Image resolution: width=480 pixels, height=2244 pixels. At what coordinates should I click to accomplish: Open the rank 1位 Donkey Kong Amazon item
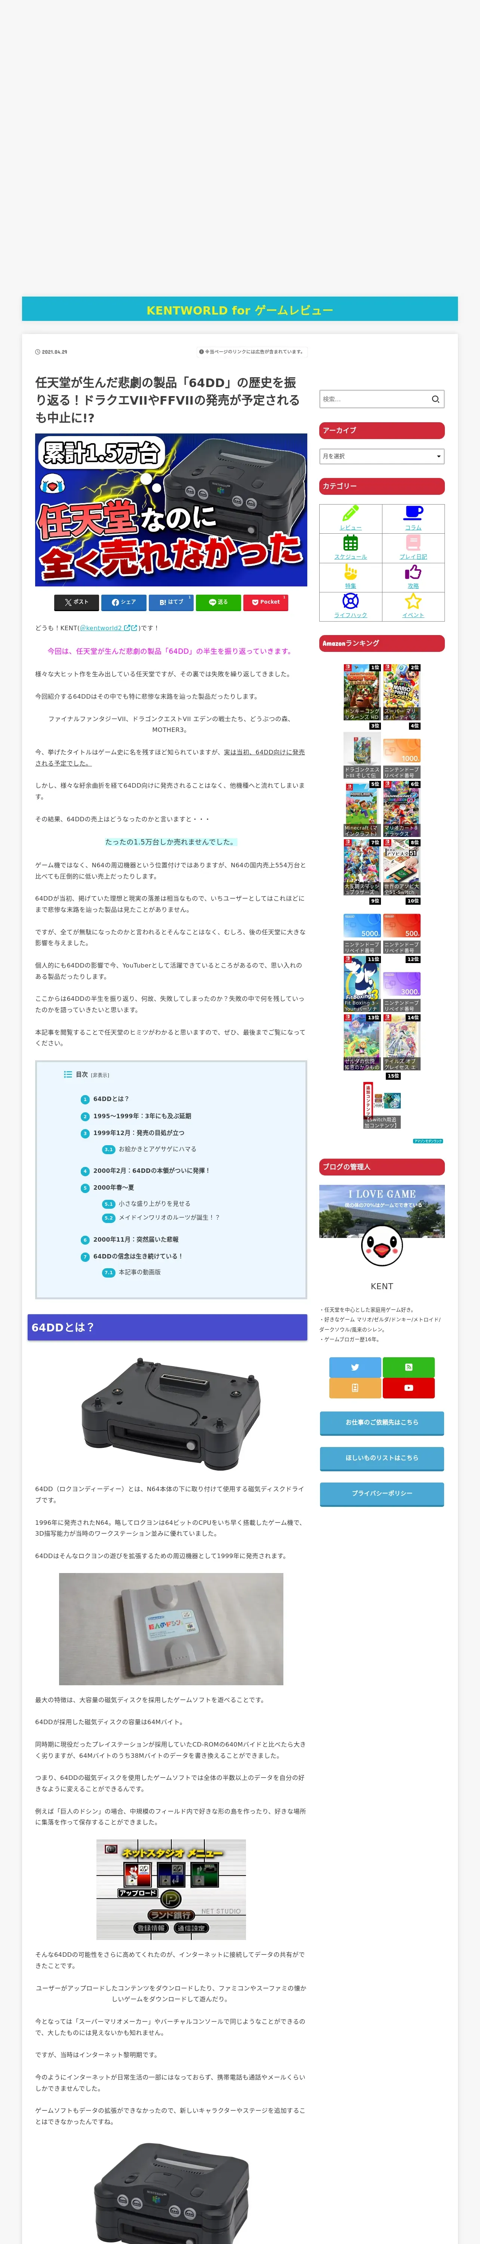[x=361, y=693]
